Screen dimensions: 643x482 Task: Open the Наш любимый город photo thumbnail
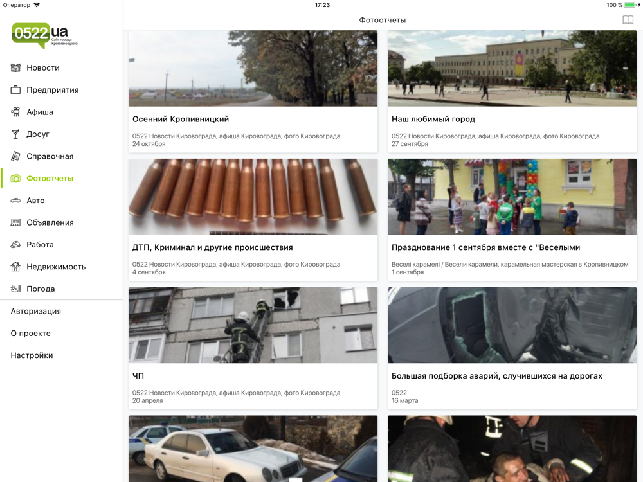512,69
